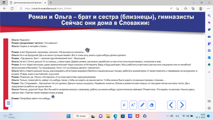Screen dimensions: 213x120
Task: Open Edge settings and more menu
Action: (x=208, y=8)
